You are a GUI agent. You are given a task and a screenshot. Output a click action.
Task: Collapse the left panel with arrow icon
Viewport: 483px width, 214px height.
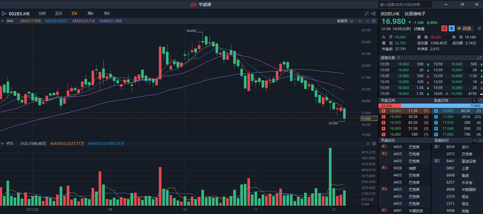pos(4,14)
